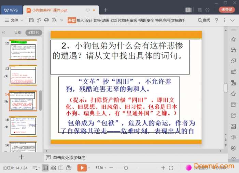
Task: Switch to Slide Sorter grid view
Action: 53,168
